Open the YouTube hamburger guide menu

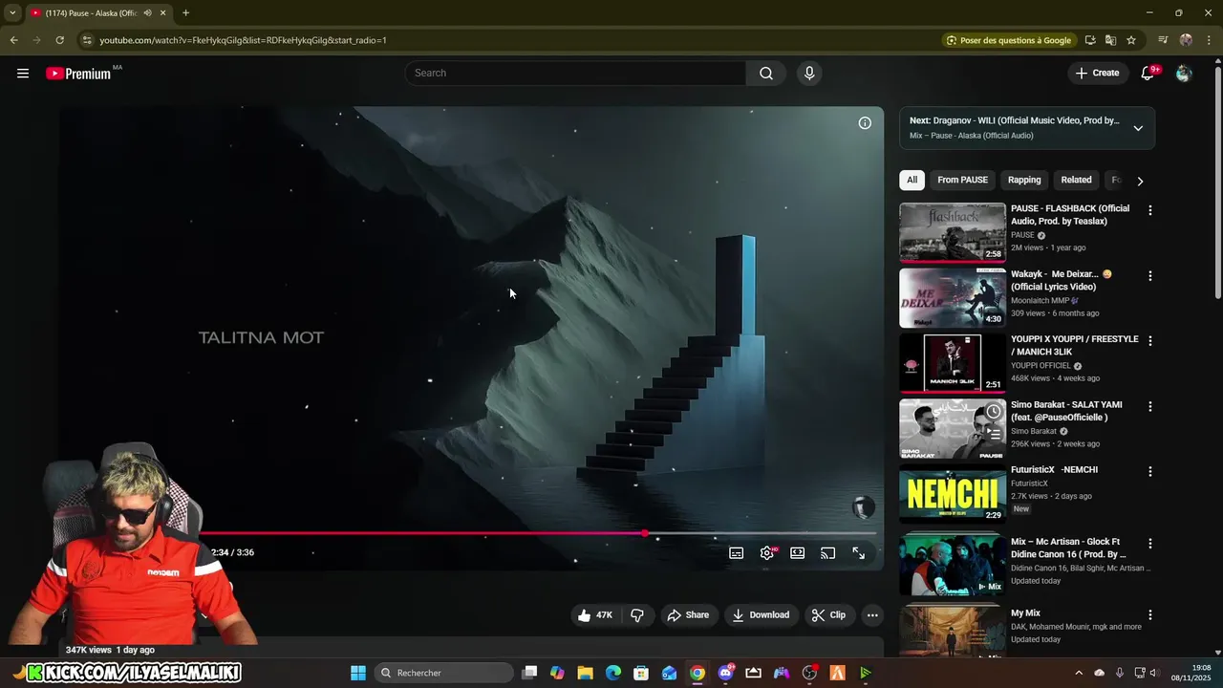point(23,74)
